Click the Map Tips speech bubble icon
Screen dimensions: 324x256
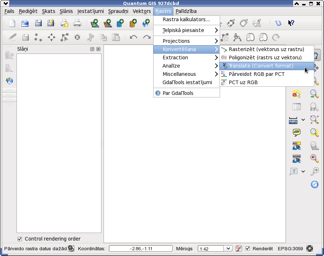click(297, 132)
